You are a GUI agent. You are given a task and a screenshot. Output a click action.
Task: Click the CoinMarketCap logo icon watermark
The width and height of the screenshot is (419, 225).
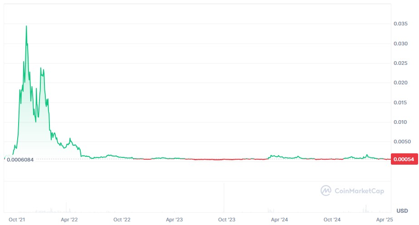(x=326, y=191)
